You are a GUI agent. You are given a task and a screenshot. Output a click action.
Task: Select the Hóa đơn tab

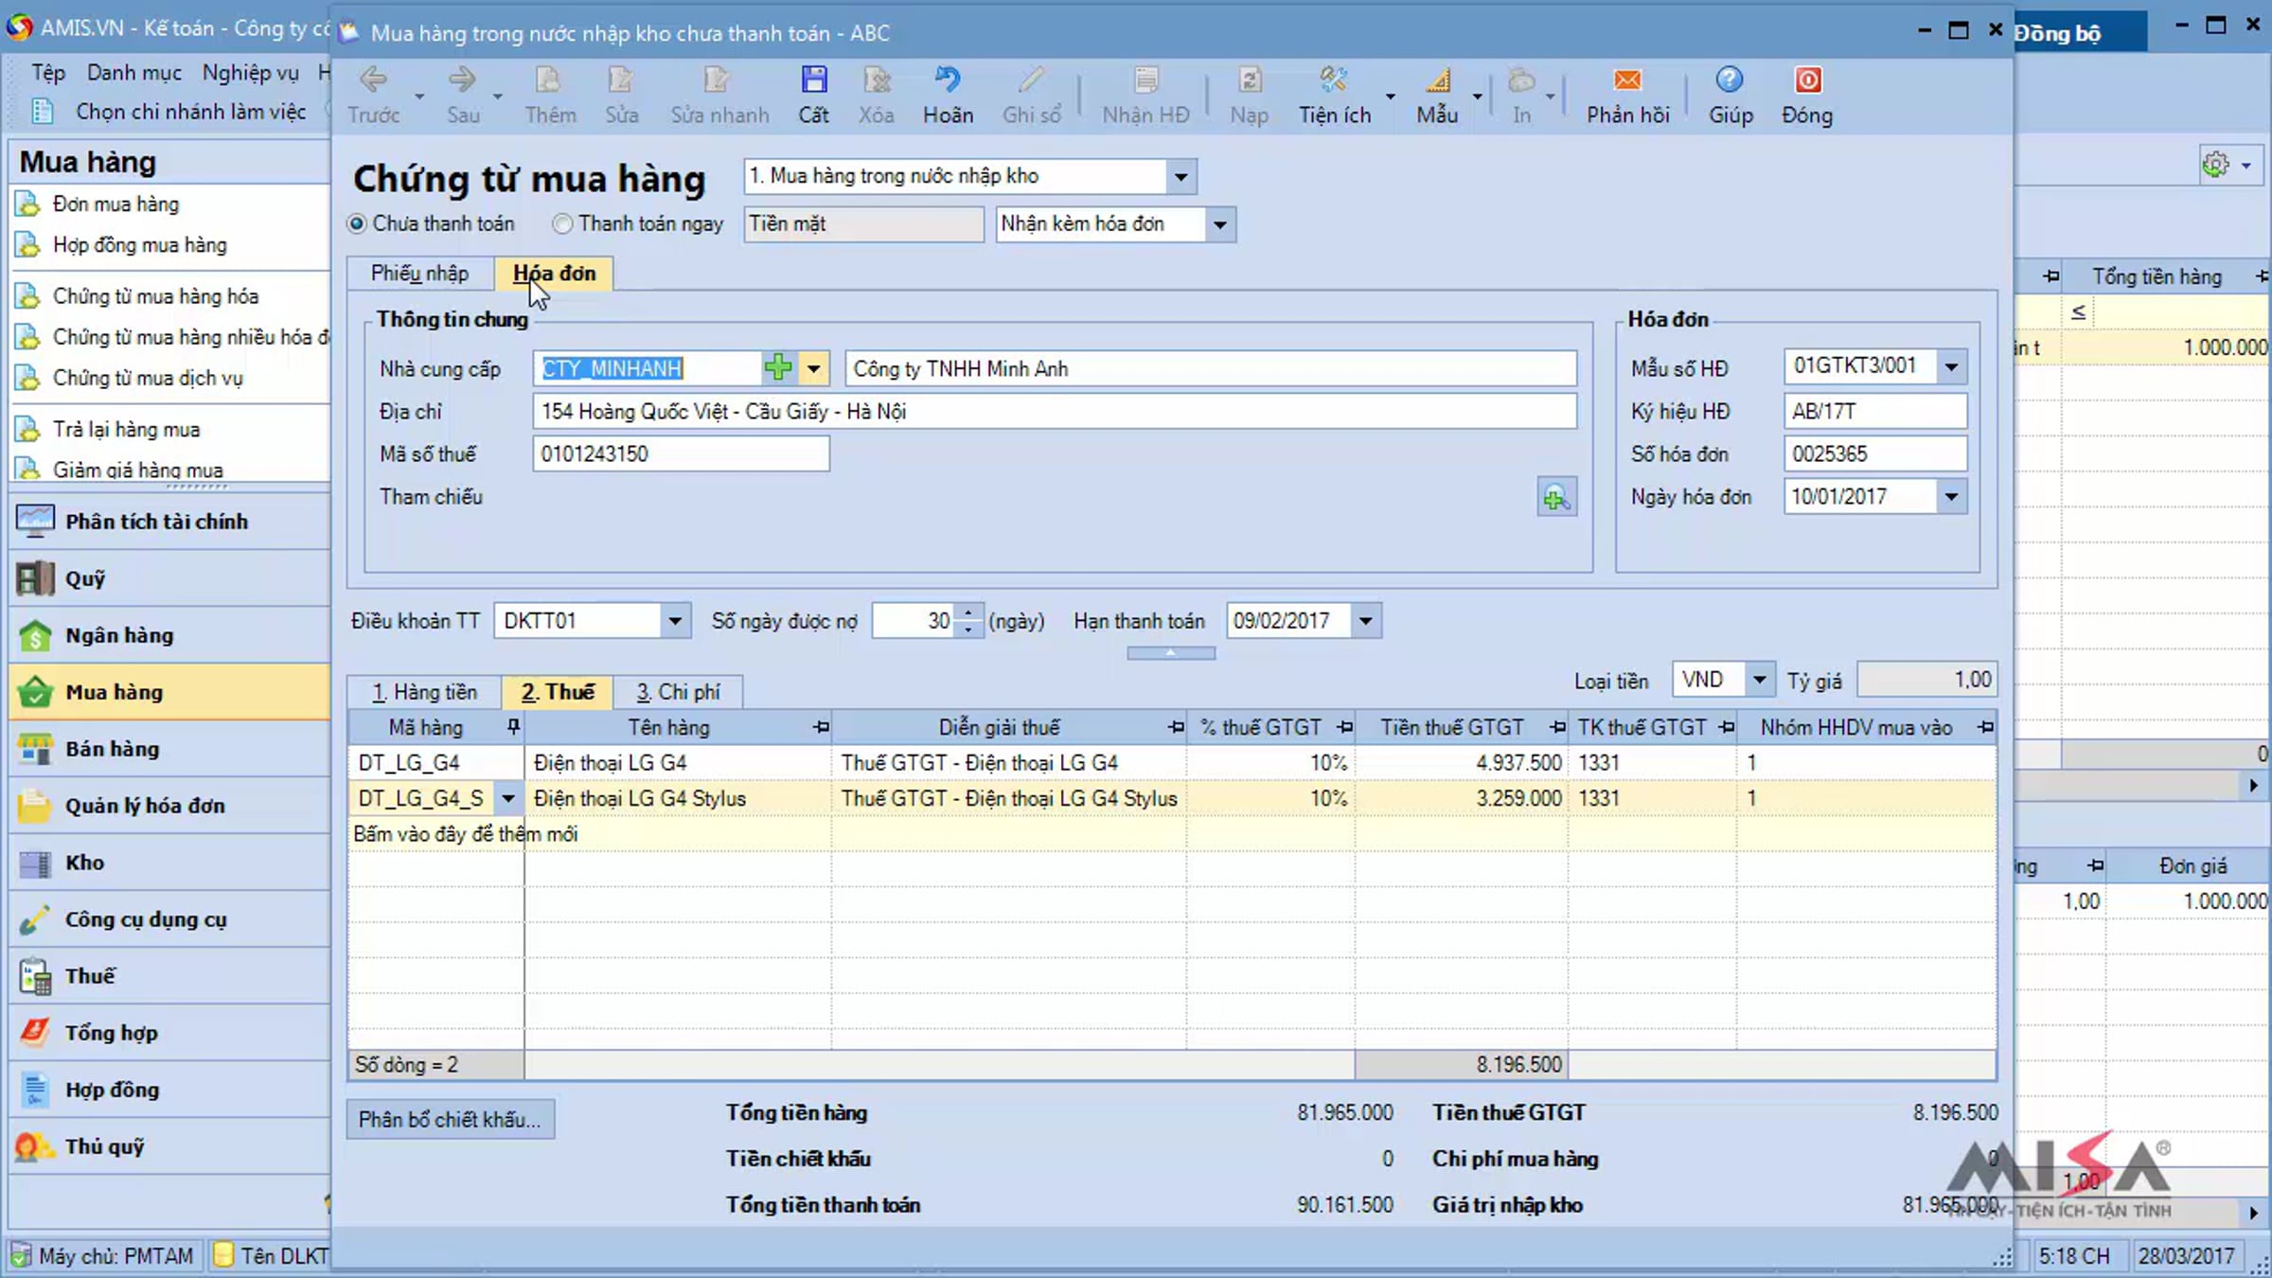click(x=555, y=274)
